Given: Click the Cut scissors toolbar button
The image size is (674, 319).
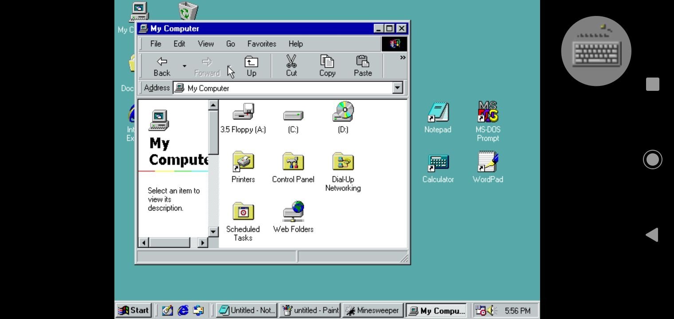Looking at the screenshot, I should point(291,66).
